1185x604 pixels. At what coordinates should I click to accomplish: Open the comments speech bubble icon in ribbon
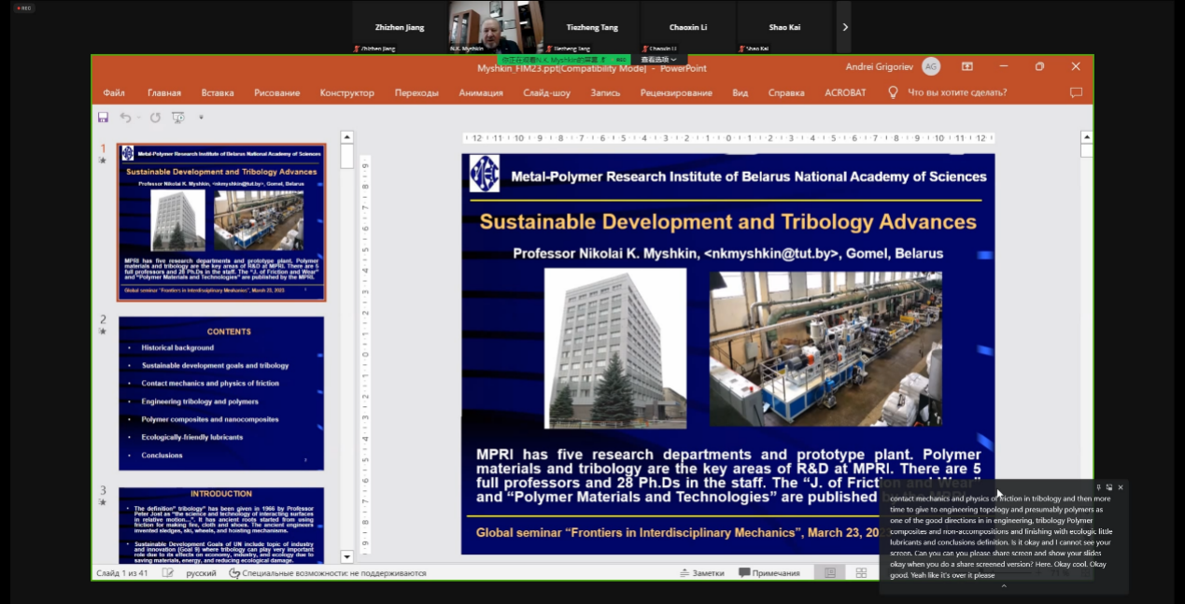point(1076,92)
